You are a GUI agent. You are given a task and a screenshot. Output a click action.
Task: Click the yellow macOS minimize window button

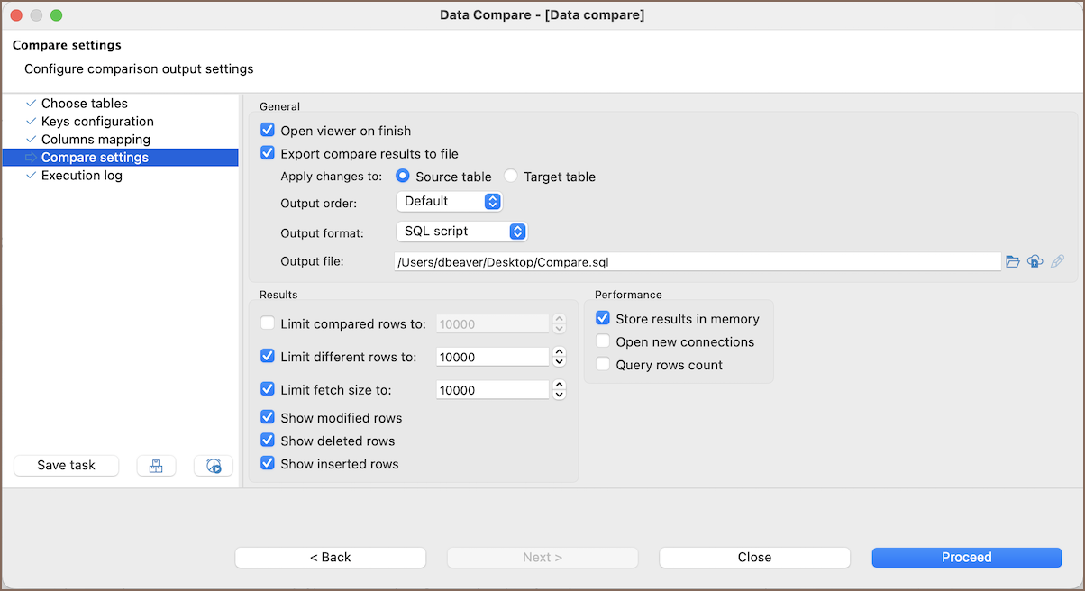(36, 15)
